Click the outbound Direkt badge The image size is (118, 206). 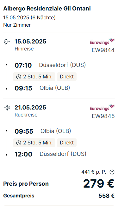67,76
